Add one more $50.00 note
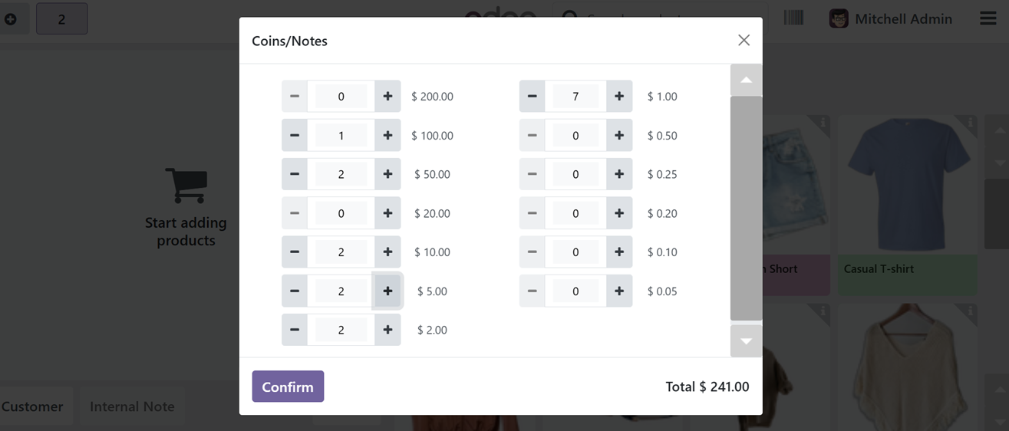 (x=387, y=174)
